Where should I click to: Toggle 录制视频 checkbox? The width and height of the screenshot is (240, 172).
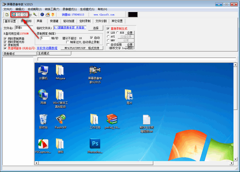point(5,45)
